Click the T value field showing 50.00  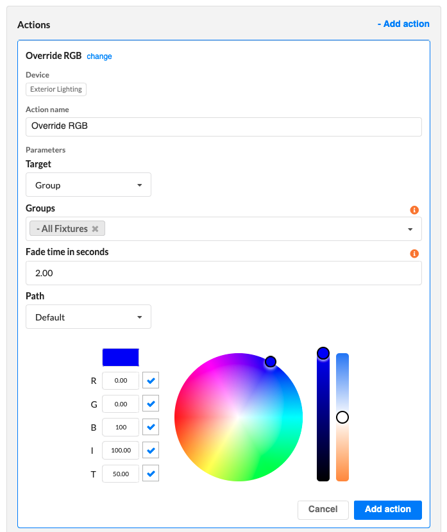pos(121,474)
